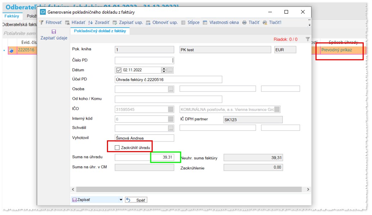Click the invoice row icon next to 2220516
372x215 pixels.
11,50
